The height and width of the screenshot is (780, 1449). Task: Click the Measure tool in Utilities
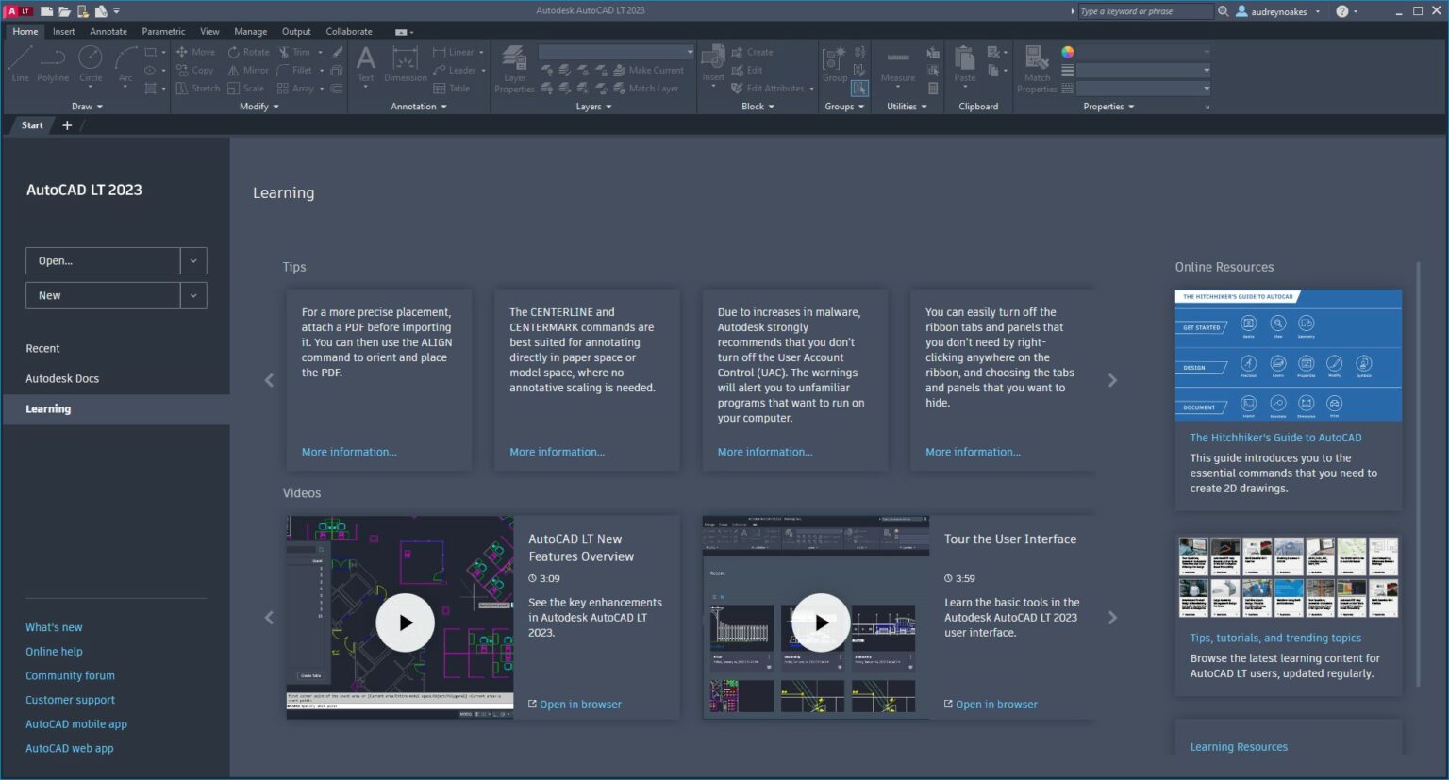coord(896,66)
